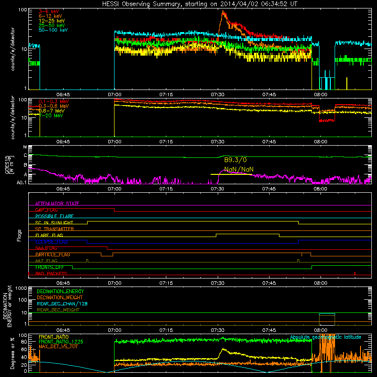Click the NaN/NaN annotation in GOES panel
The height and width of the screenshot is (377, 377).
pos(239,169)
